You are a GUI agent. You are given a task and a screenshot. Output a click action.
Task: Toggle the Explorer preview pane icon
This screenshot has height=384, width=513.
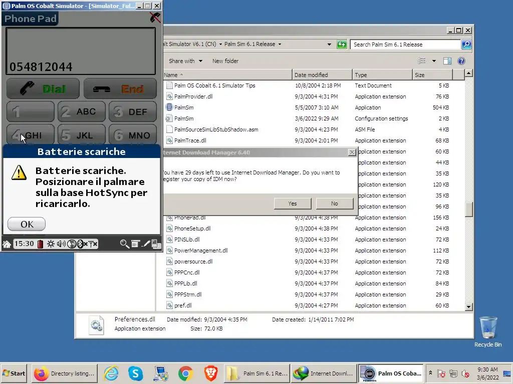click(x=447, y=61)
